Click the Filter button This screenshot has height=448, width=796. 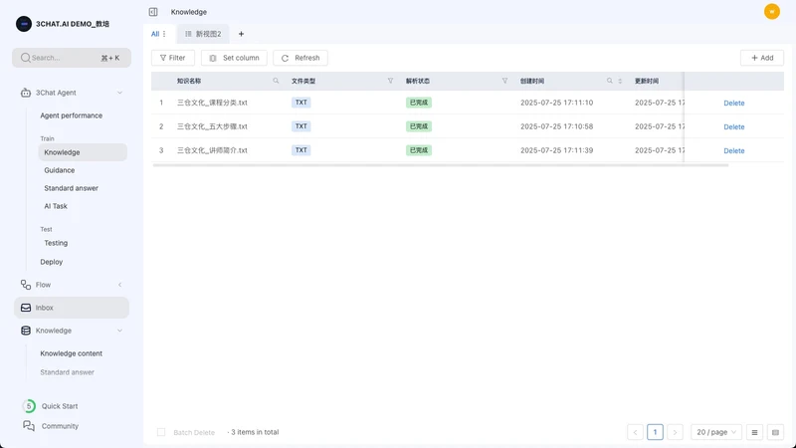(x=172, y=58)
